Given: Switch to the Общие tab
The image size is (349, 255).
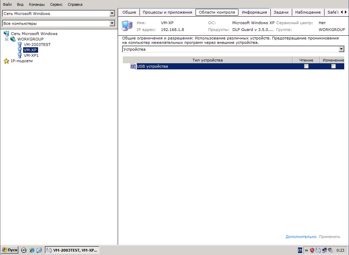Looking at the screenshot, I should (129, 12).
